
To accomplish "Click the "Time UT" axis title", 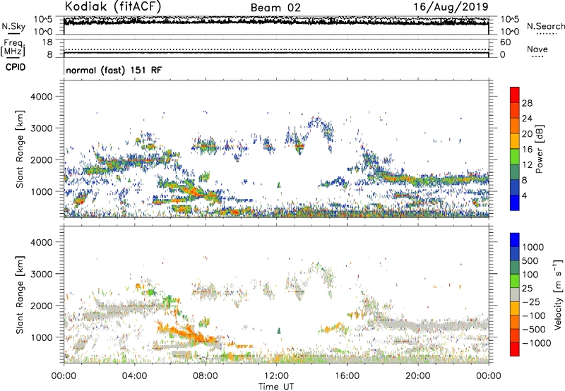I will [x=276, y=387].
